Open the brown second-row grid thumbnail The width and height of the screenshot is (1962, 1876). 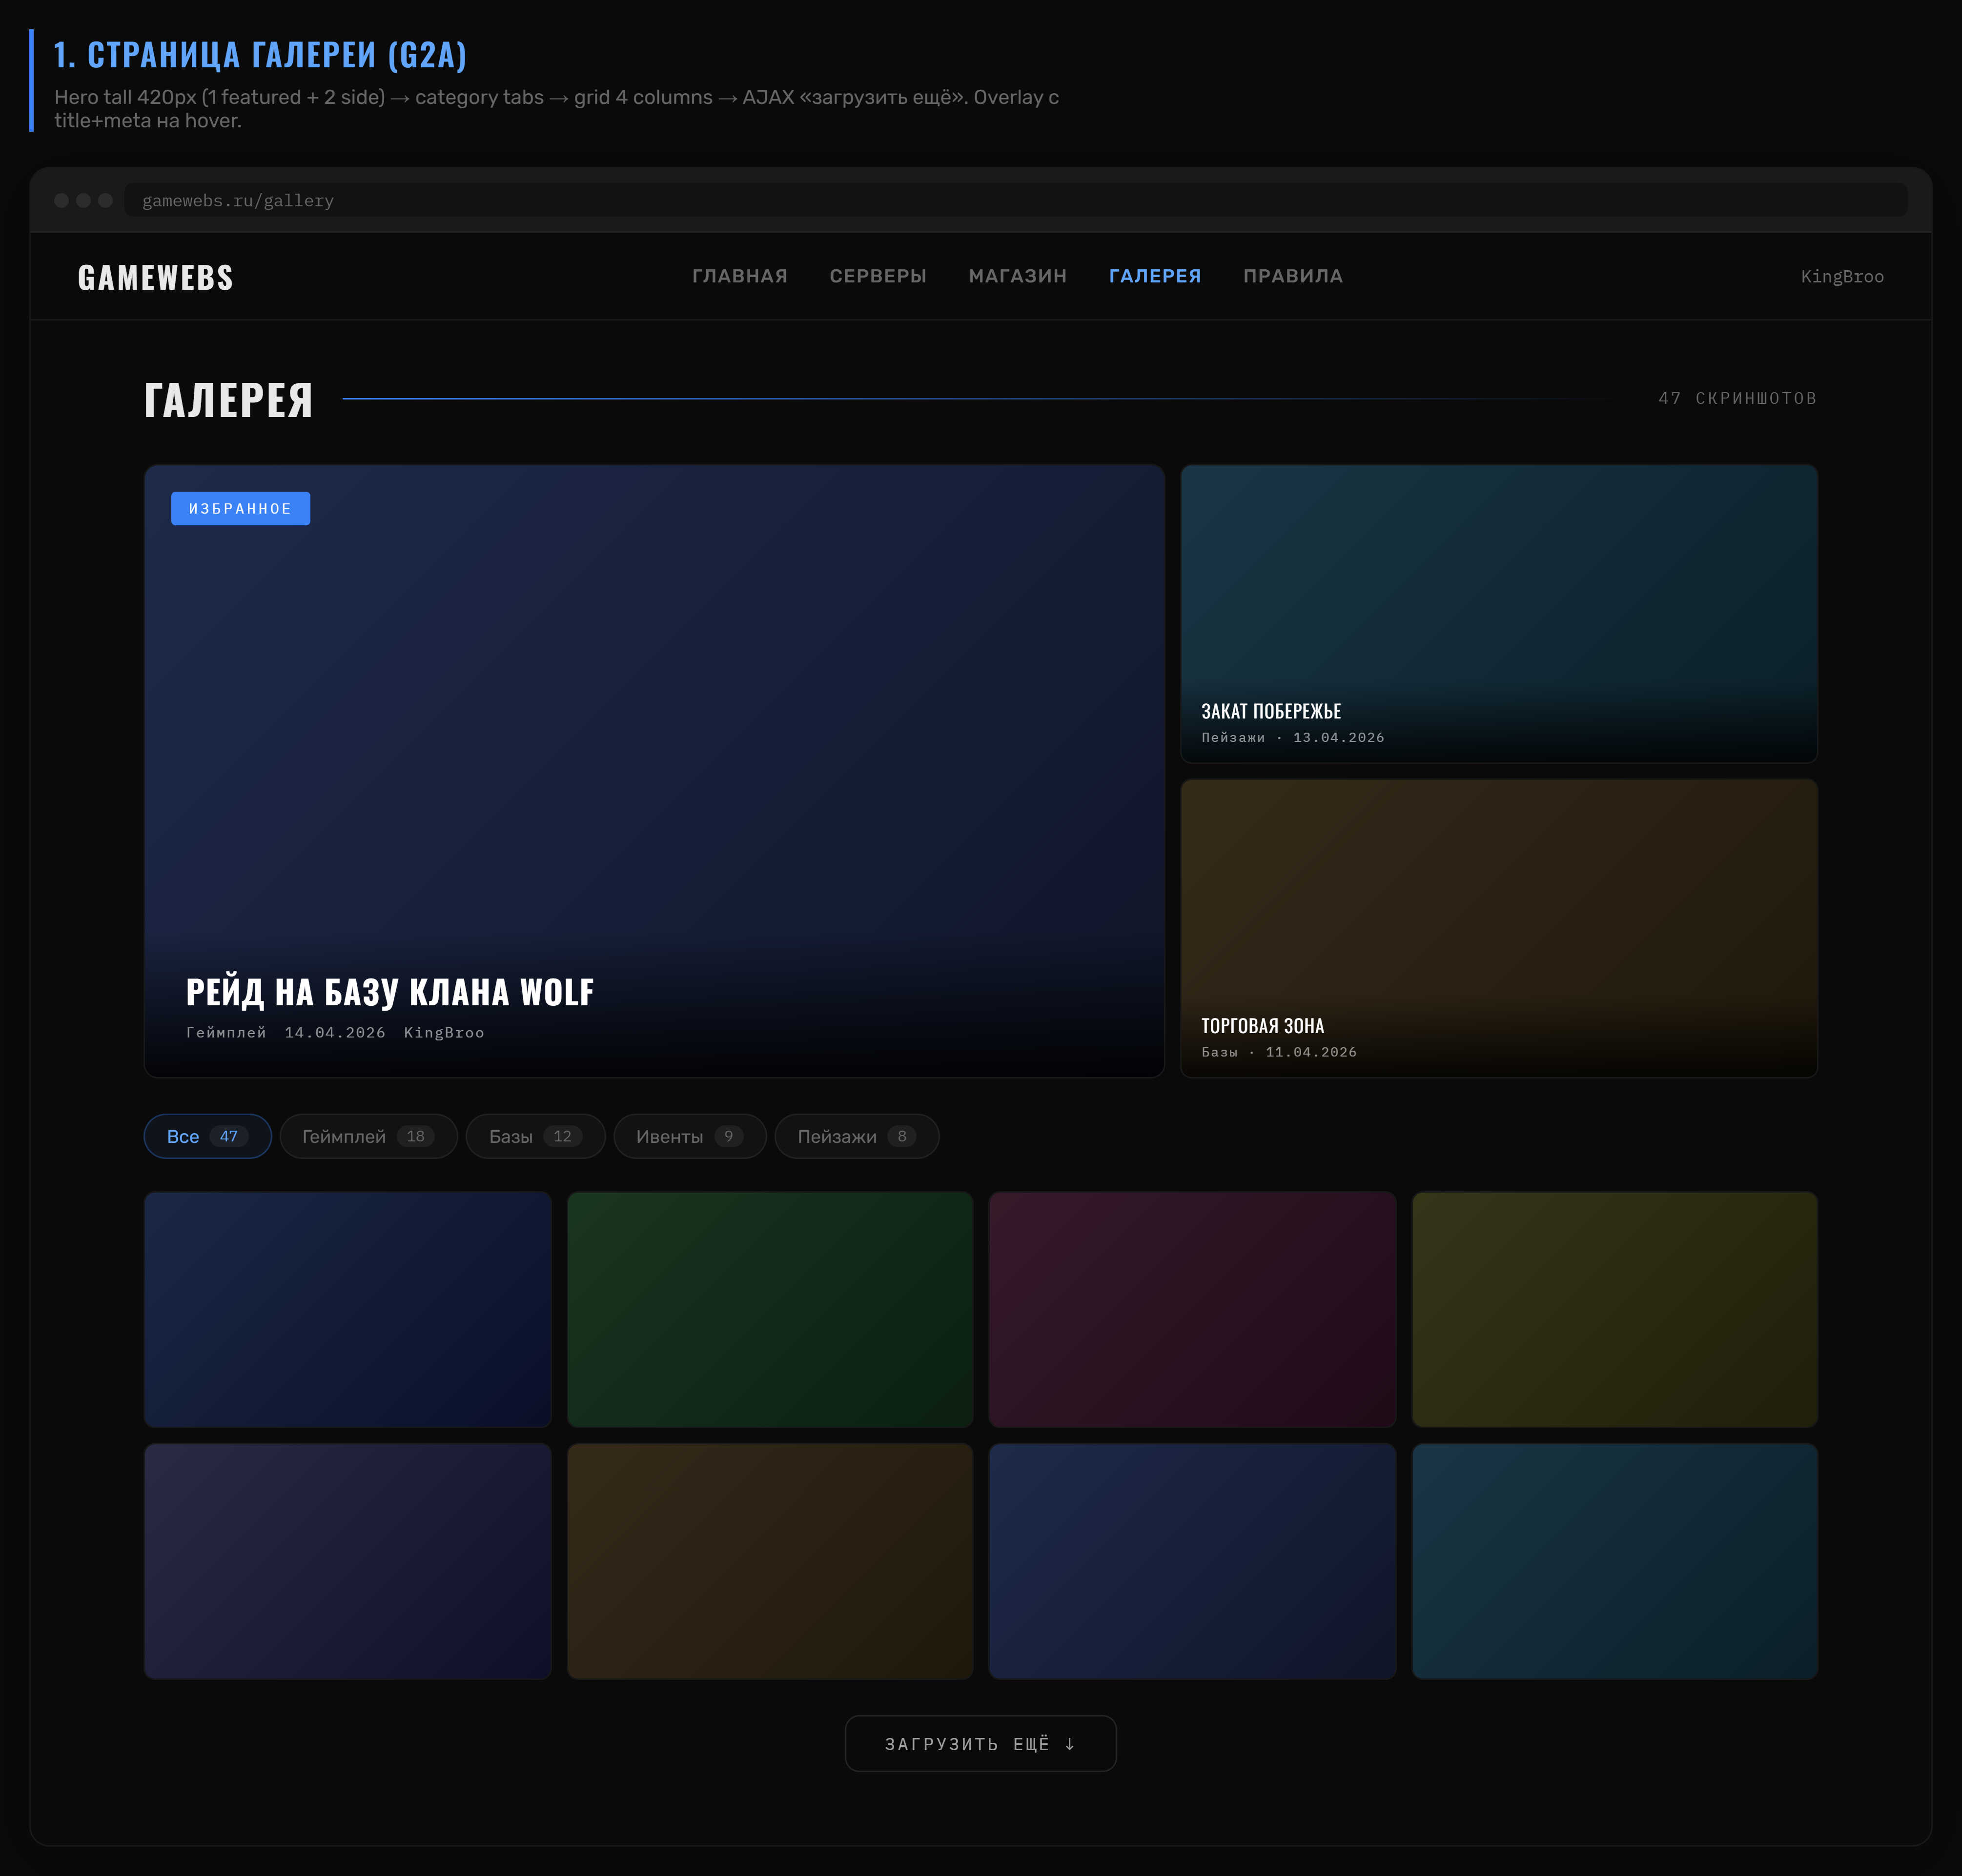[x=769, y=1561]
